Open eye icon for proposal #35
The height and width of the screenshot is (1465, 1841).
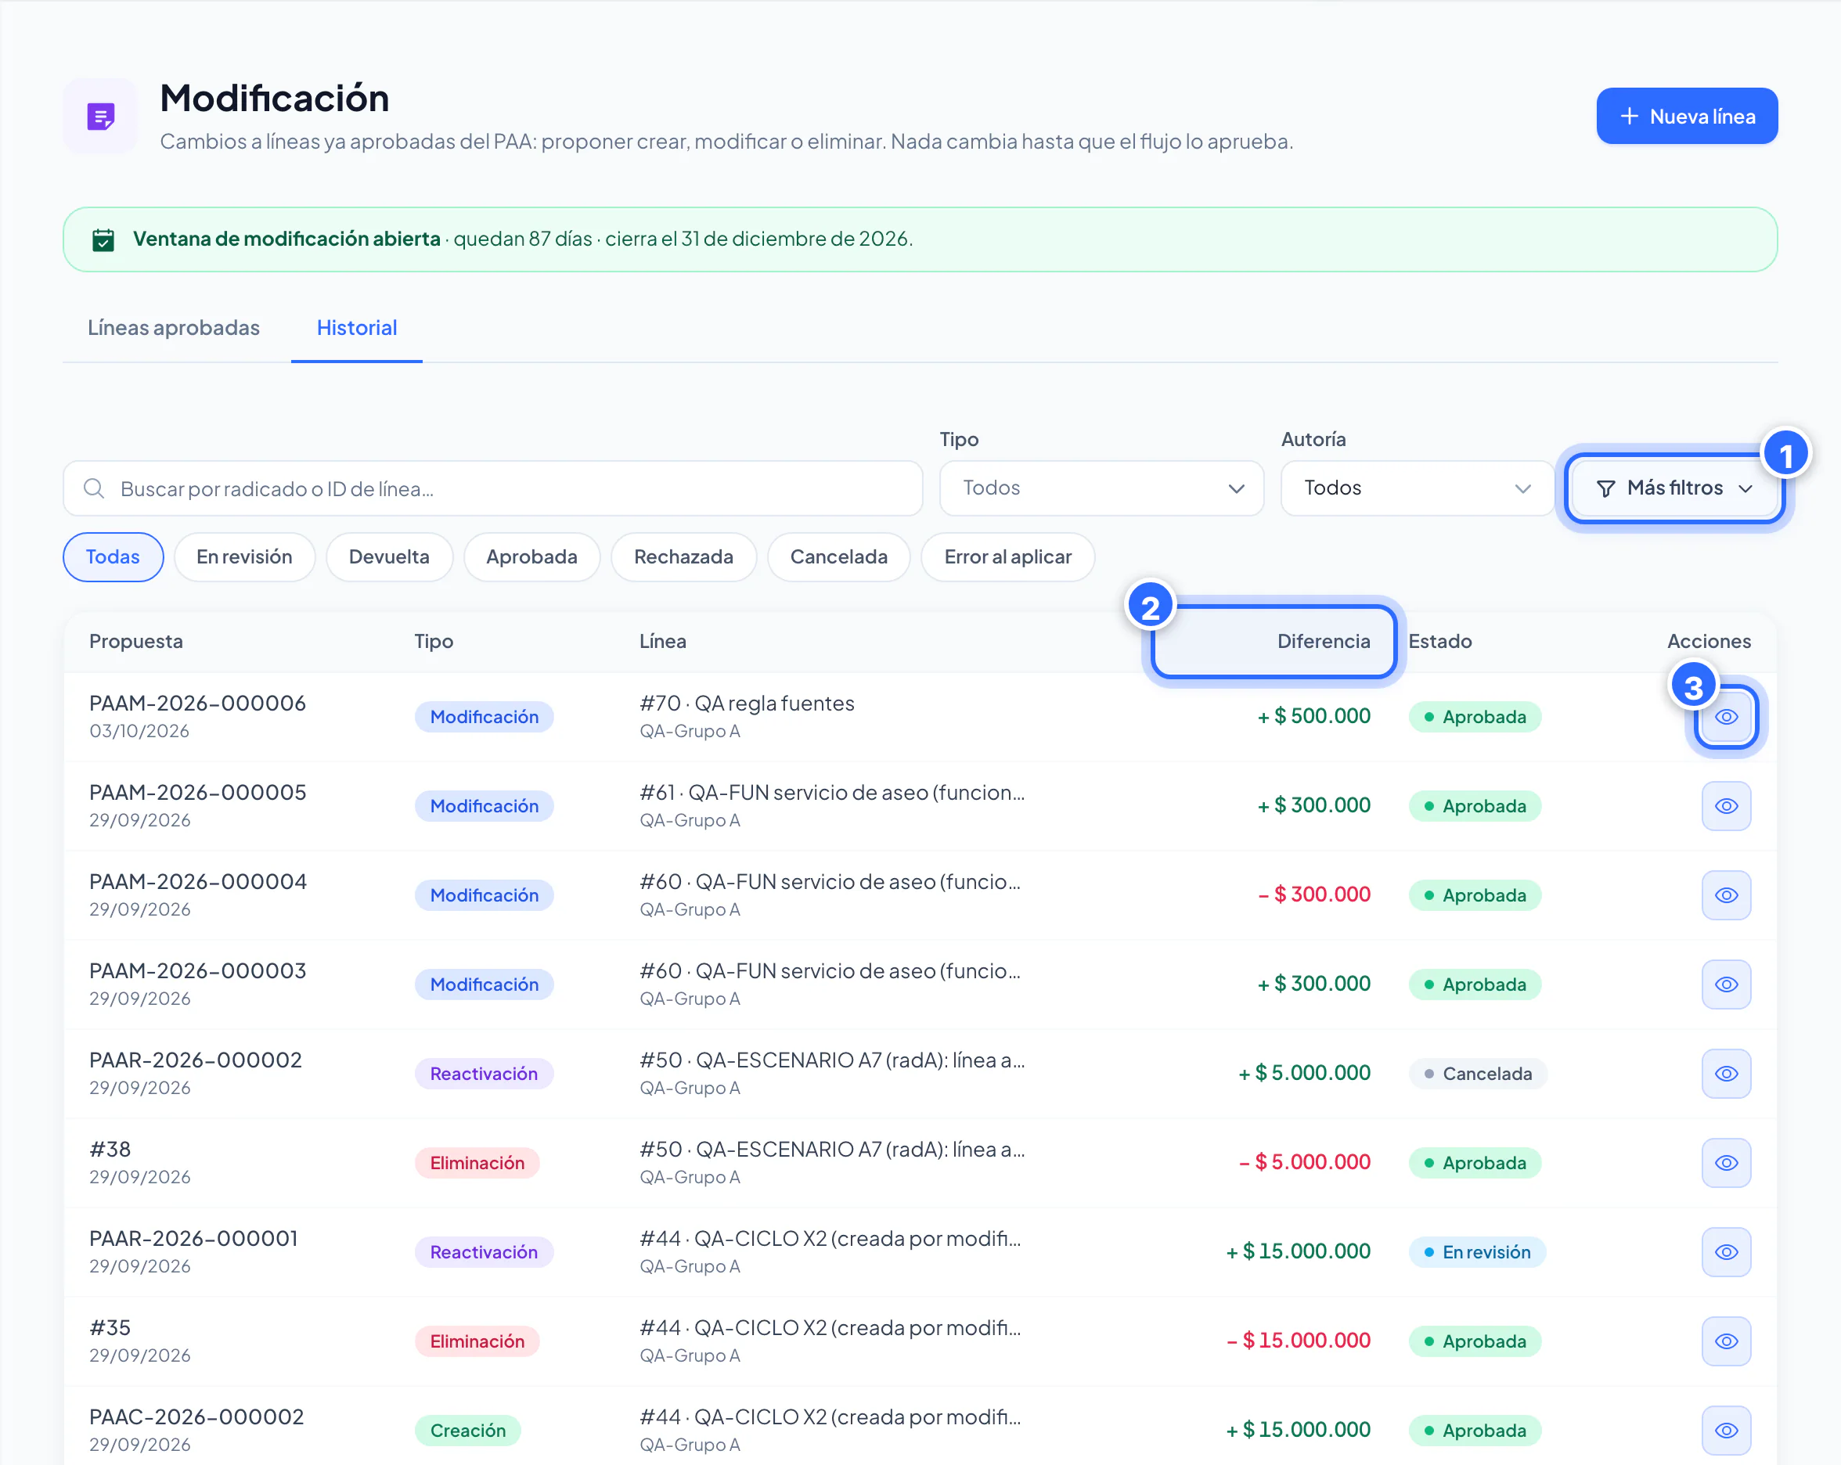(x=1726, y=1341)
